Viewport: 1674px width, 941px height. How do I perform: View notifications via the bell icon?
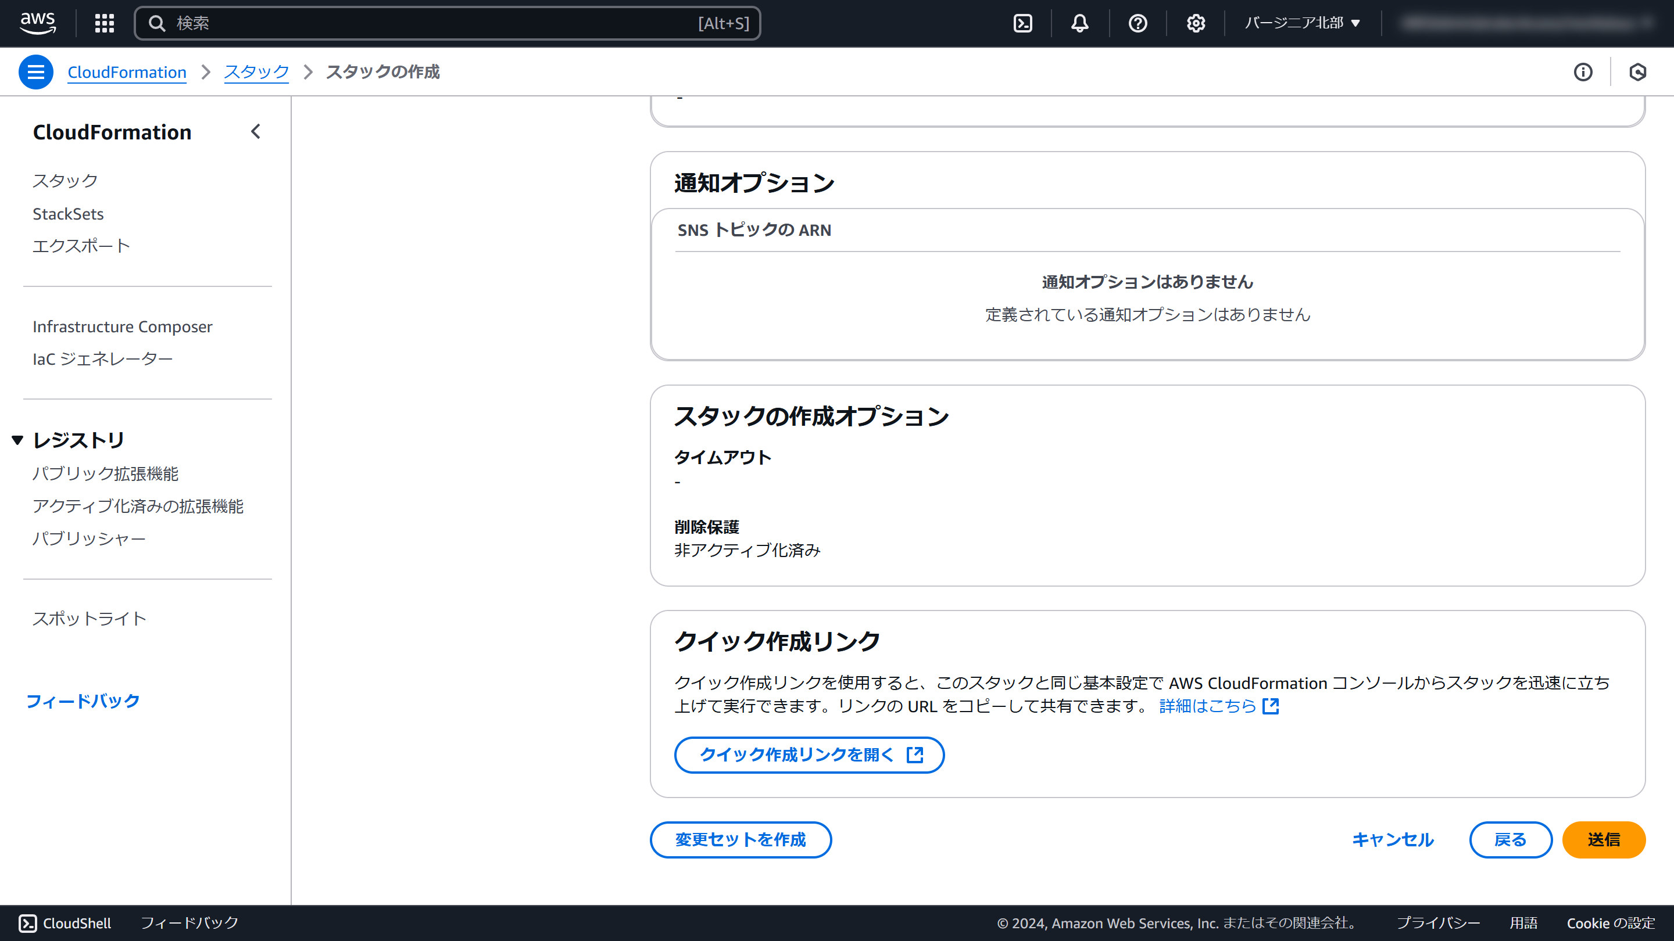click(1079, 23)
